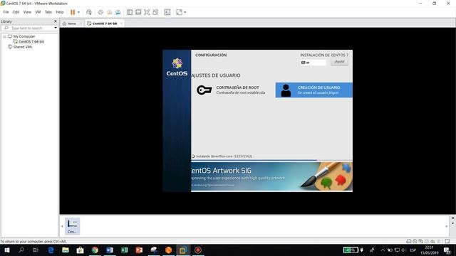The height and width of the screenshot is (256, 456).
Task: Open Google Chrome from the taskbar
Action: pyautogui.click(x=95, y=250)
